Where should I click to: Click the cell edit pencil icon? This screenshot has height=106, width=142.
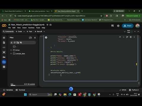127,37
